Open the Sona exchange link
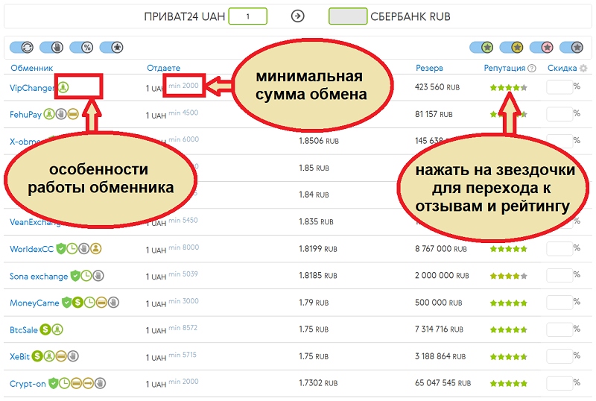Image resolution: width=596 pixels, height=401 pixels. coord(39,277)
